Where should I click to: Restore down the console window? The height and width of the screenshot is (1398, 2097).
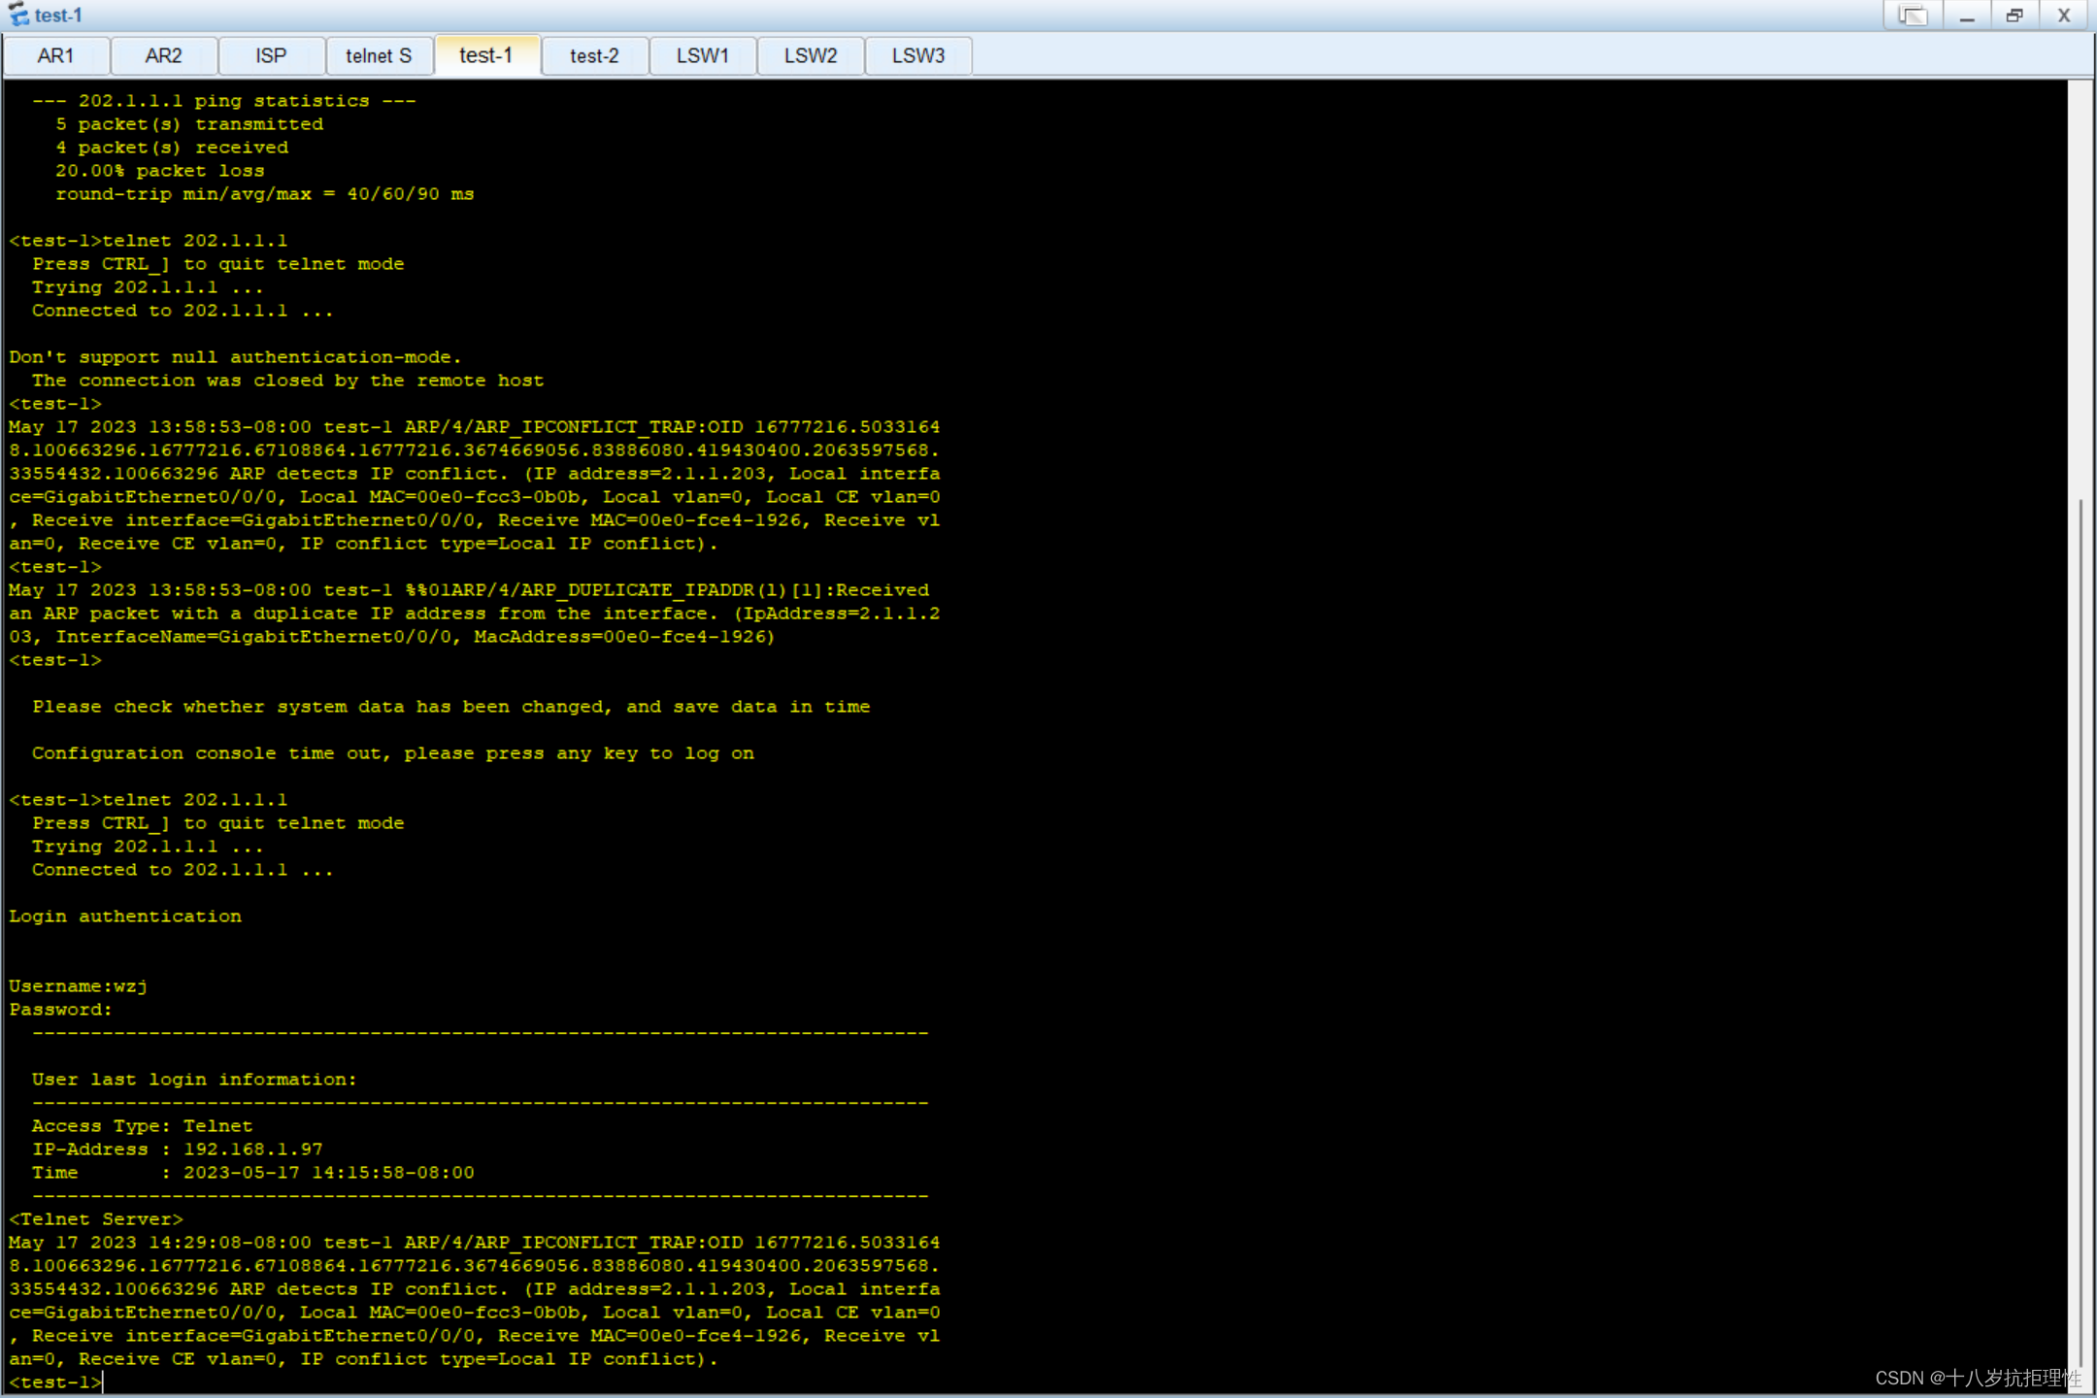2015,16
